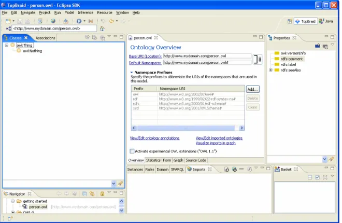Click the status bar fast view icon
Image resolution: width=342 pixels, height=223 pixels.
tap(10, 218)
